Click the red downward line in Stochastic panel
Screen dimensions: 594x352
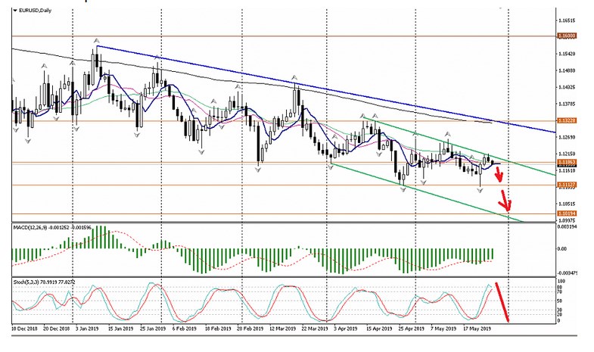click(x=503, y=301)
